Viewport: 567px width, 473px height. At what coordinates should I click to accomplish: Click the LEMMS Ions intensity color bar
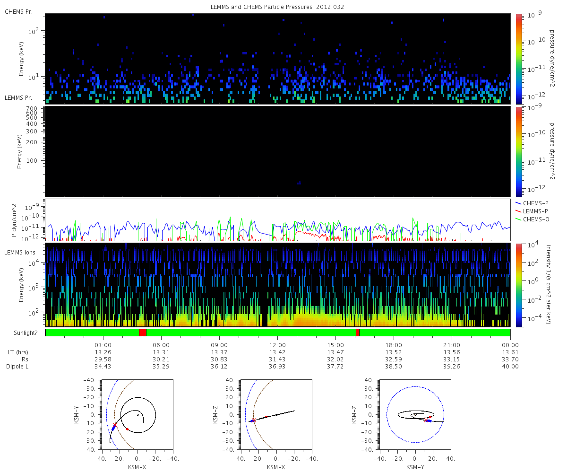pyautogui.click(x=519, y=285)
